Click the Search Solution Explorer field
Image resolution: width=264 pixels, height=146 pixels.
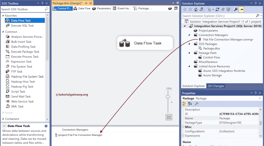pyautogui.click(x=219, y=16)
